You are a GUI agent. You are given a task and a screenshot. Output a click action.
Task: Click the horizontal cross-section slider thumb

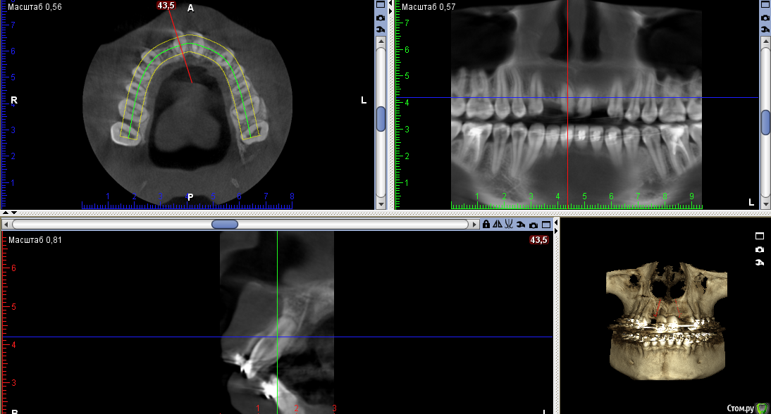pos(225,224)
